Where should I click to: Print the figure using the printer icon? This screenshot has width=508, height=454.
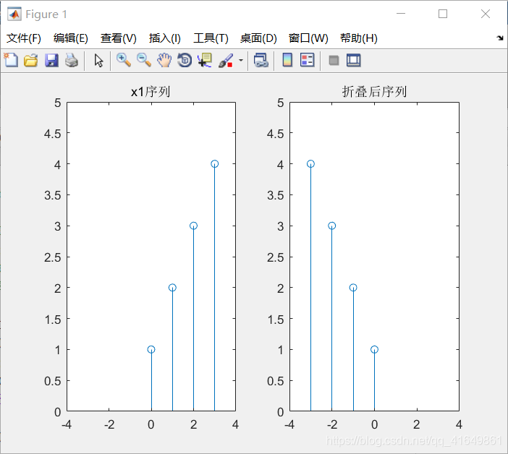[x=72, y=60]
